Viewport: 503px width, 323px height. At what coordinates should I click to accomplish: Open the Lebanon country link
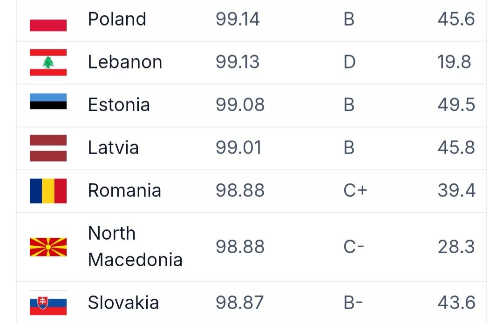[x=125, y=62]
